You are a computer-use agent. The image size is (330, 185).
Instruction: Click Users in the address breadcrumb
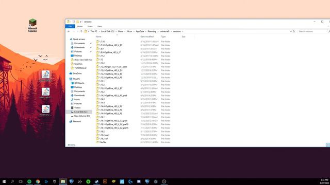[120, 31]
